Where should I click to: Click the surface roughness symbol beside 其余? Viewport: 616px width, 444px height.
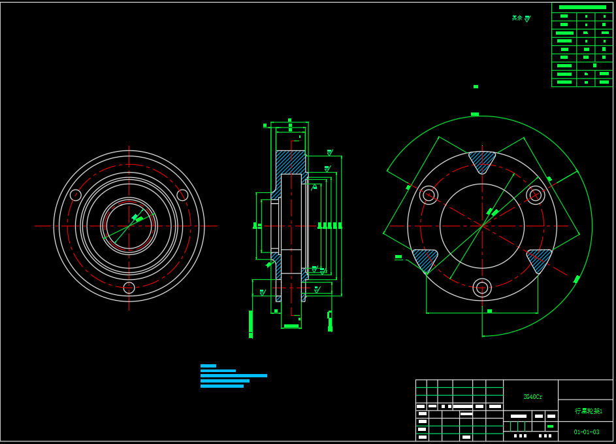(x=527, y=19)
